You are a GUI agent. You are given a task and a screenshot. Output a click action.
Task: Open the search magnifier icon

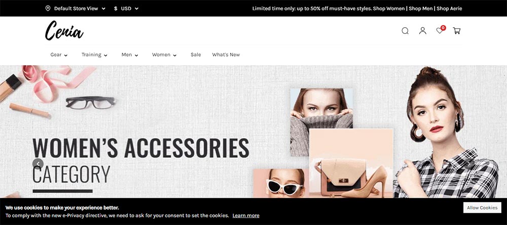click(x=405, y=31)
